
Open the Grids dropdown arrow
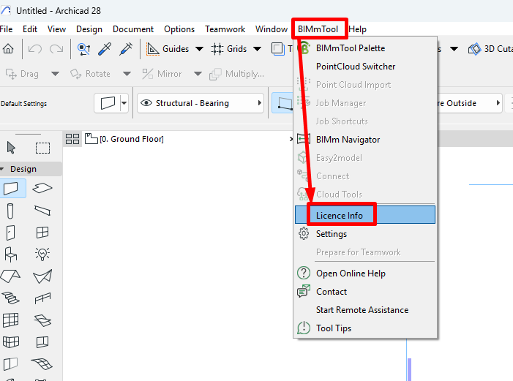[x=258, y=49]
